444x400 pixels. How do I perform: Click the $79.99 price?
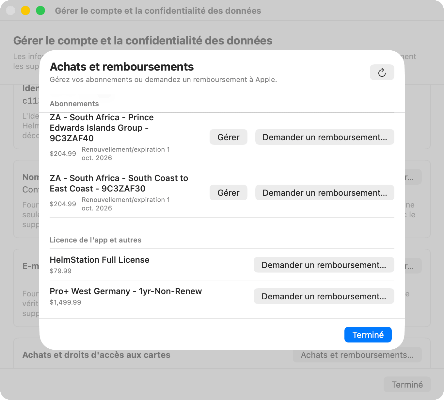(x=60, y=271)
